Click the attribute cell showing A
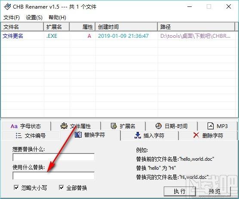239x199 pixels. pos(89,36)
